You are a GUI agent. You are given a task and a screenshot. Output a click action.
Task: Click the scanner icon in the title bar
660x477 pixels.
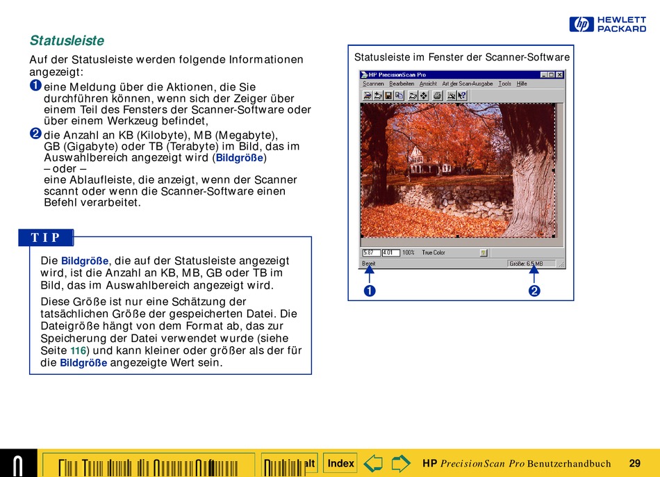click(x=364, y=75)
